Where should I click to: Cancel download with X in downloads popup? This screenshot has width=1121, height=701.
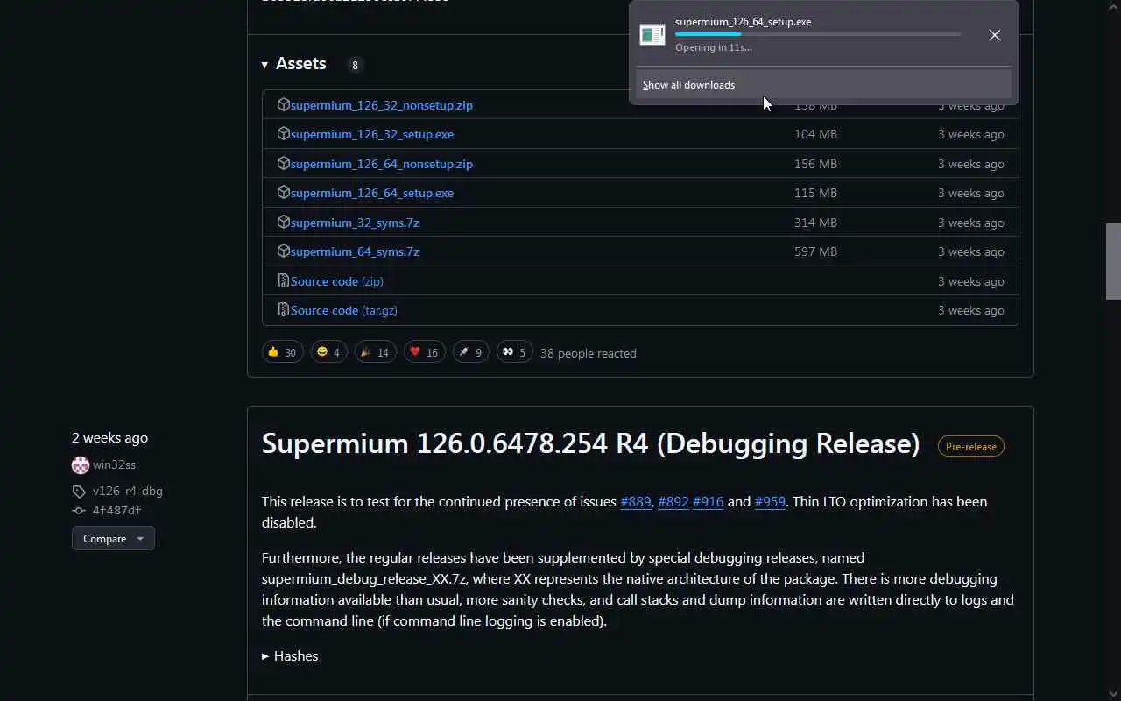[x=995, y=35]
